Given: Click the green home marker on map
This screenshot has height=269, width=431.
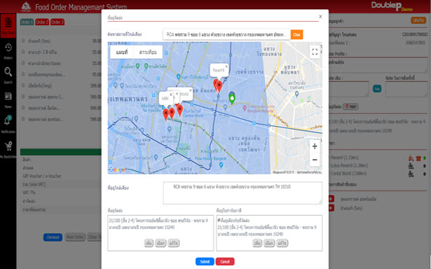Looking at the screenshot, I should point(232,98).
